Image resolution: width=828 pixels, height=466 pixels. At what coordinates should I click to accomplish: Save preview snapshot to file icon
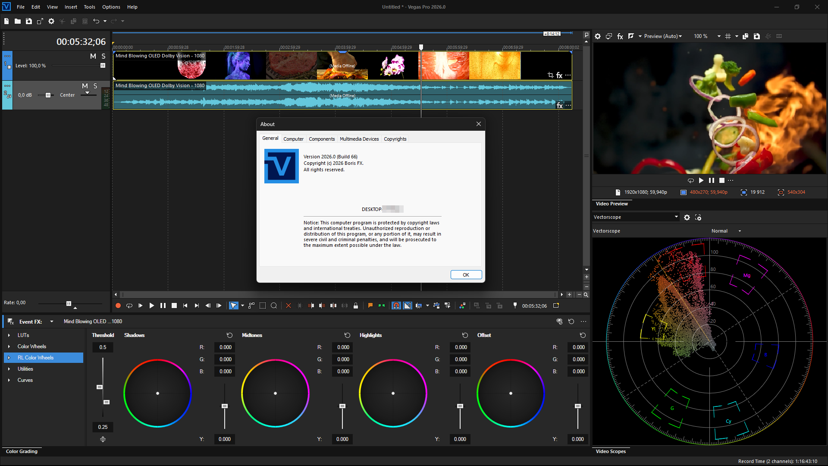coord(757,36)
